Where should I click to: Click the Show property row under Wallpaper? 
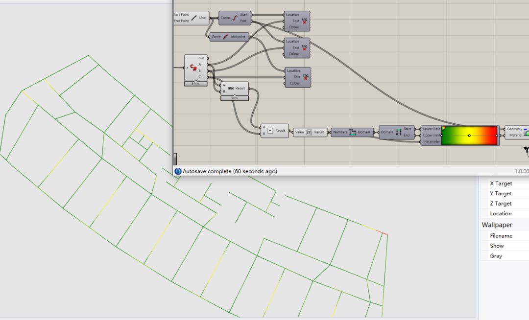coord(505,246)
